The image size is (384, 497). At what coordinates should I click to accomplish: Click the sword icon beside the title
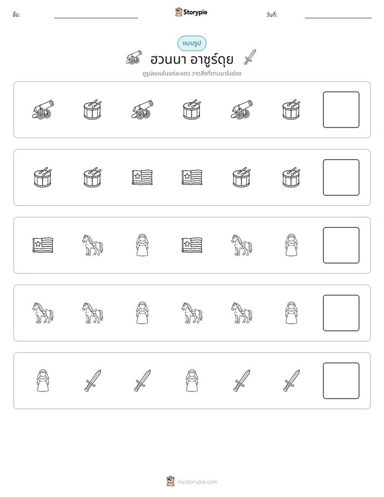(250, 57)
